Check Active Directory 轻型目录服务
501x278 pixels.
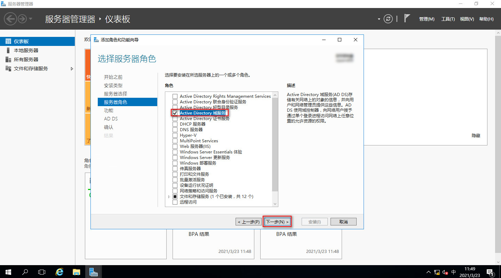pyautogui.click(x=175, y=108)
